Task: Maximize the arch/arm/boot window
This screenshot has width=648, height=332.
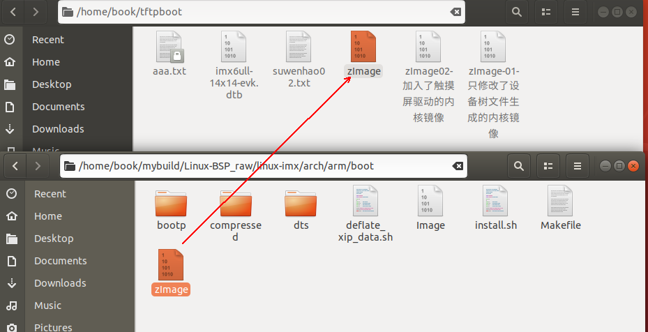Action: pos(619,166)
